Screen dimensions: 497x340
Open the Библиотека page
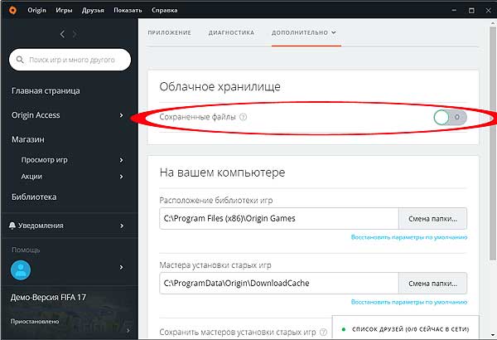point(34,197)
